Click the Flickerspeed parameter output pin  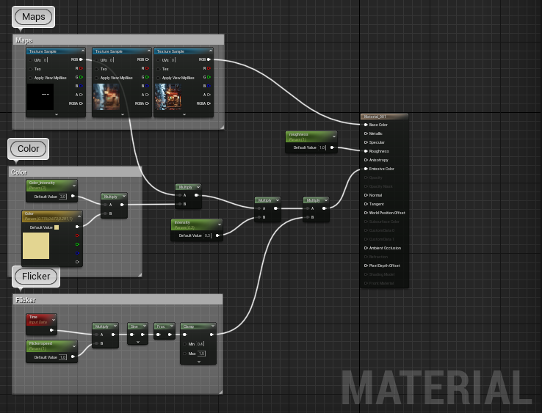pyautogui.click(x=73, y=357)
